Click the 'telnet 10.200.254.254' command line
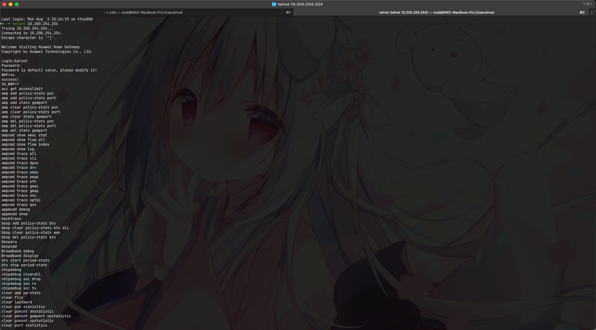Image resolution: width=596 pixels, height=330 pixels. tap(35, 24)
